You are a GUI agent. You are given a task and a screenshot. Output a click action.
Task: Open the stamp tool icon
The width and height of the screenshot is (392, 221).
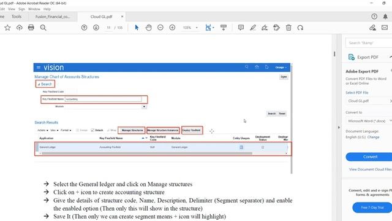pos(276,28)
